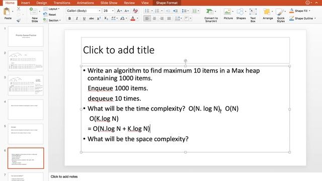322x181 pixels.
Task: Open line spacing dropdown
Action: click(x=185, y=11)
